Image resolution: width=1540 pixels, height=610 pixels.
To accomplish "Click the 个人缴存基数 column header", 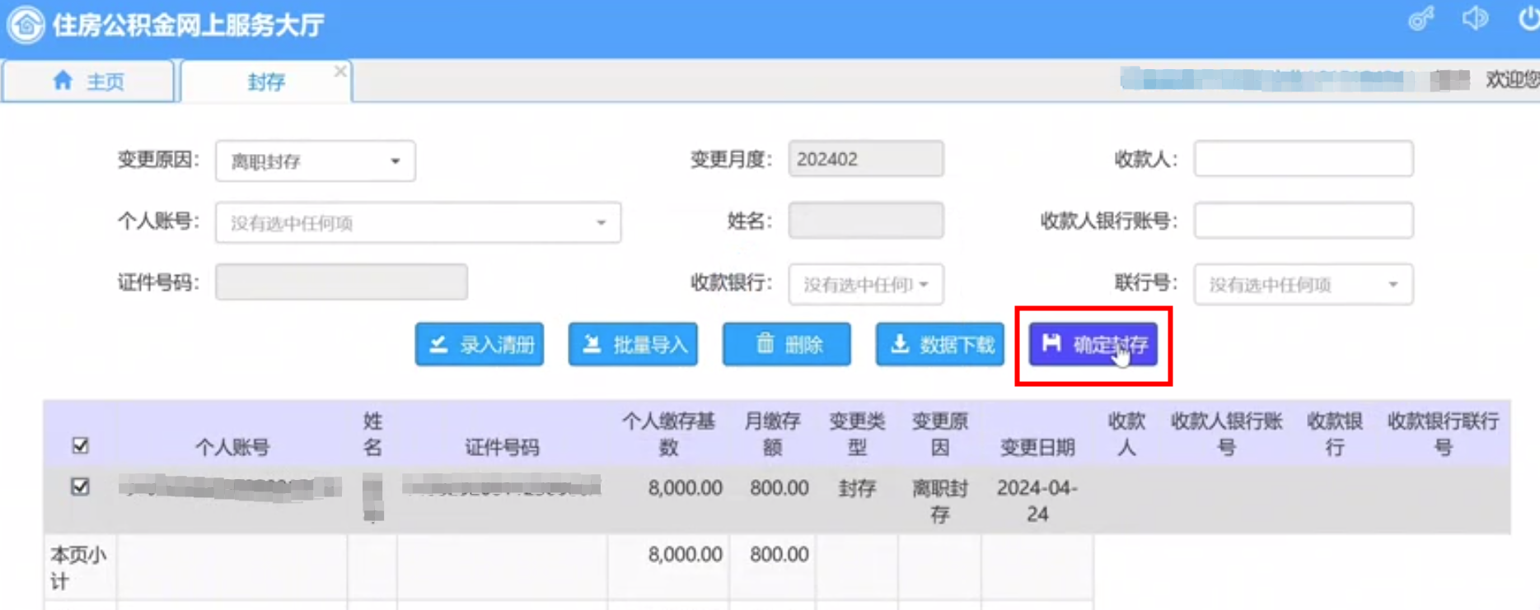I will pyautogui.click(x=668, y=434).
